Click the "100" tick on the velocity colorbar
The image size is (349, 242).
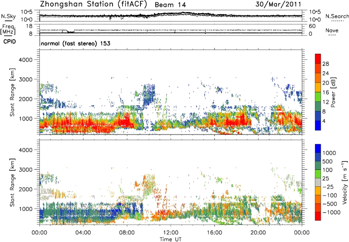pos(328,170)
